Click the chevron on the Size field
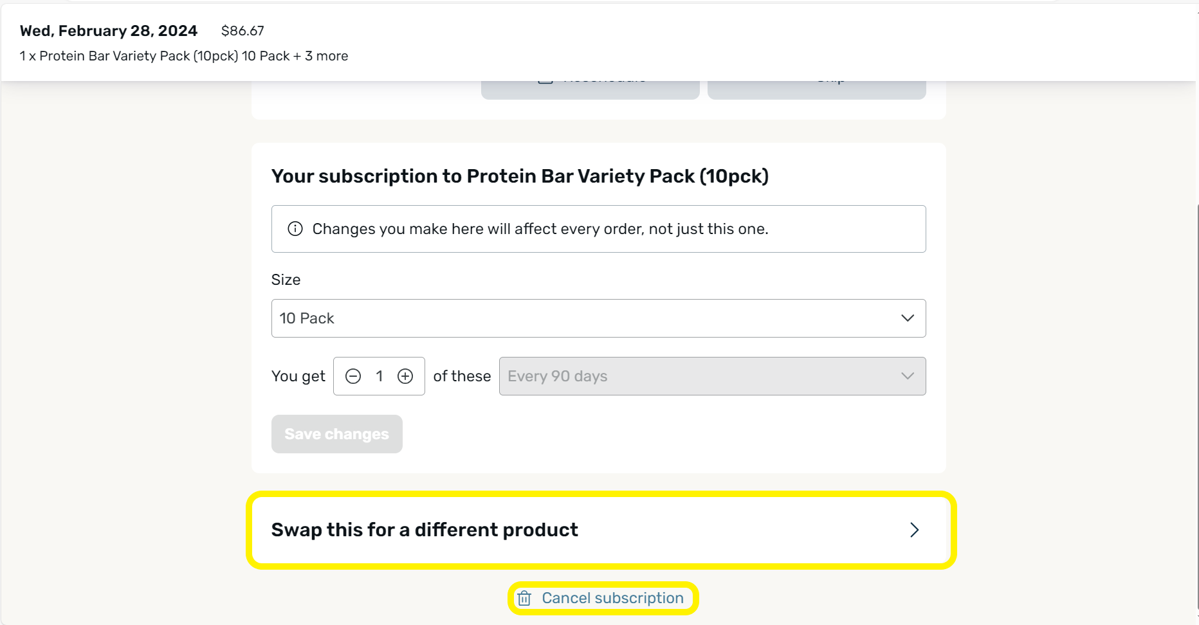1199x625 pixels. (908, 318)
